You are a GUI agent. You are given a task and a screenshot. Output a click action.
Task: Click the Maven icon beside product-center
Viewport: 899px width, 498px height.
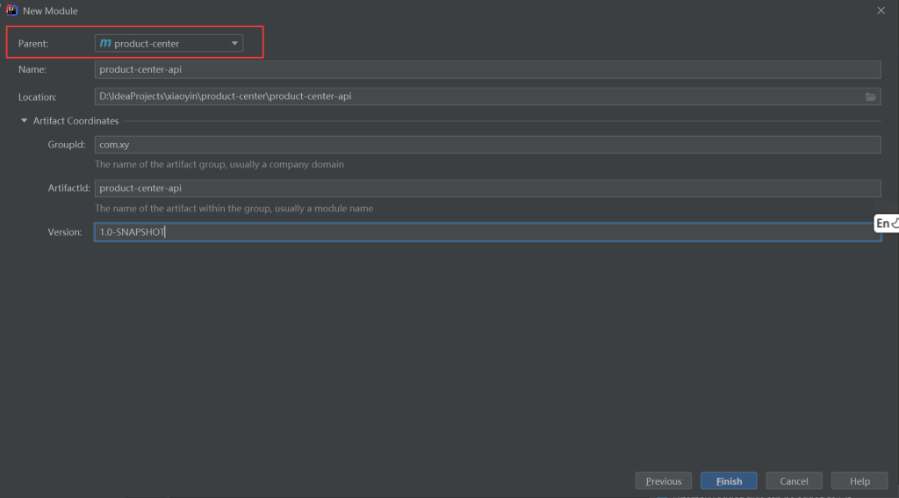[x=105, y=43]
